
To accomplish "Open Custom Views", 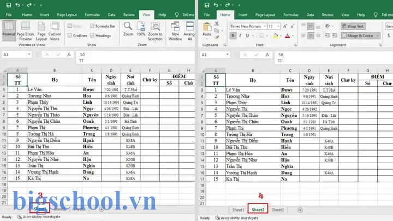I will [x=55, y=31].
